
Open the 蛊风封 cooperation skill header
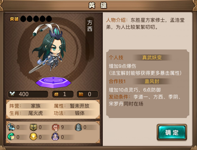152,81
